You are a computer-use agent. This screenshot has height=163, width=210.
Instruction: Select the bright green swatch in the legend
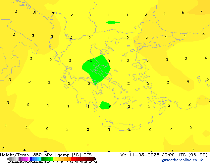pyautogui.click(x=52, y=159)
